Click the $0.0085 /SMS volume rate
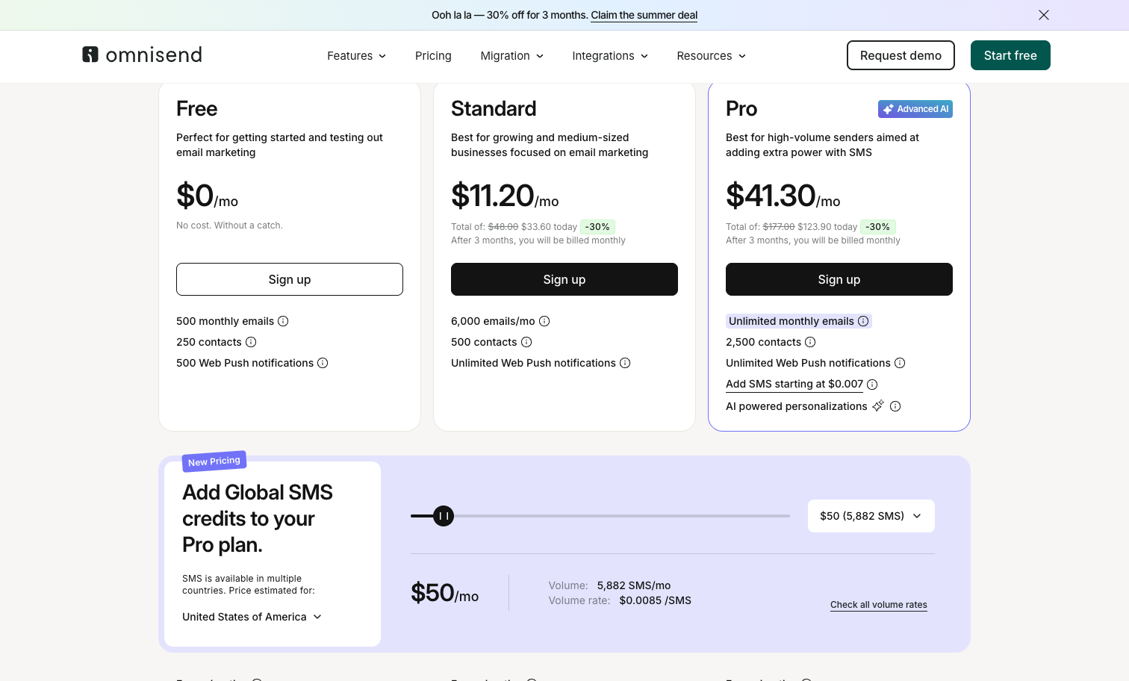1129x681 pixels. pyautogui.click(x=656, y=600)
